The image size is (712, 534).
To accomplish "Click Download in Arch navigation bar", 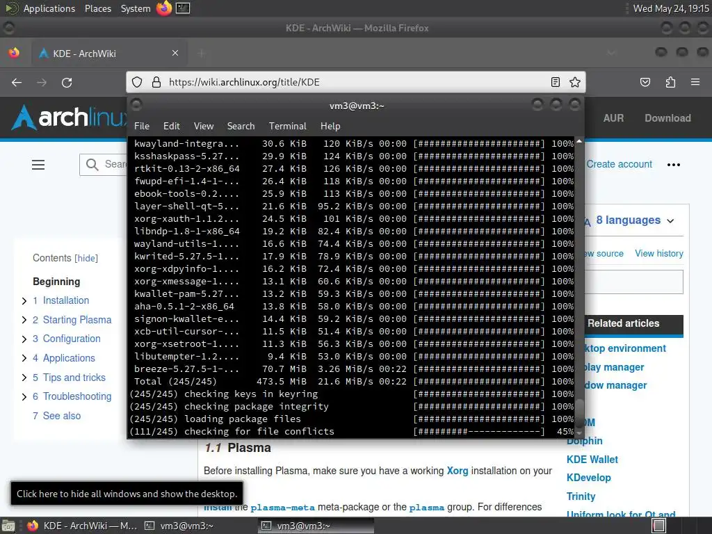I will click(x=667, y=118).
